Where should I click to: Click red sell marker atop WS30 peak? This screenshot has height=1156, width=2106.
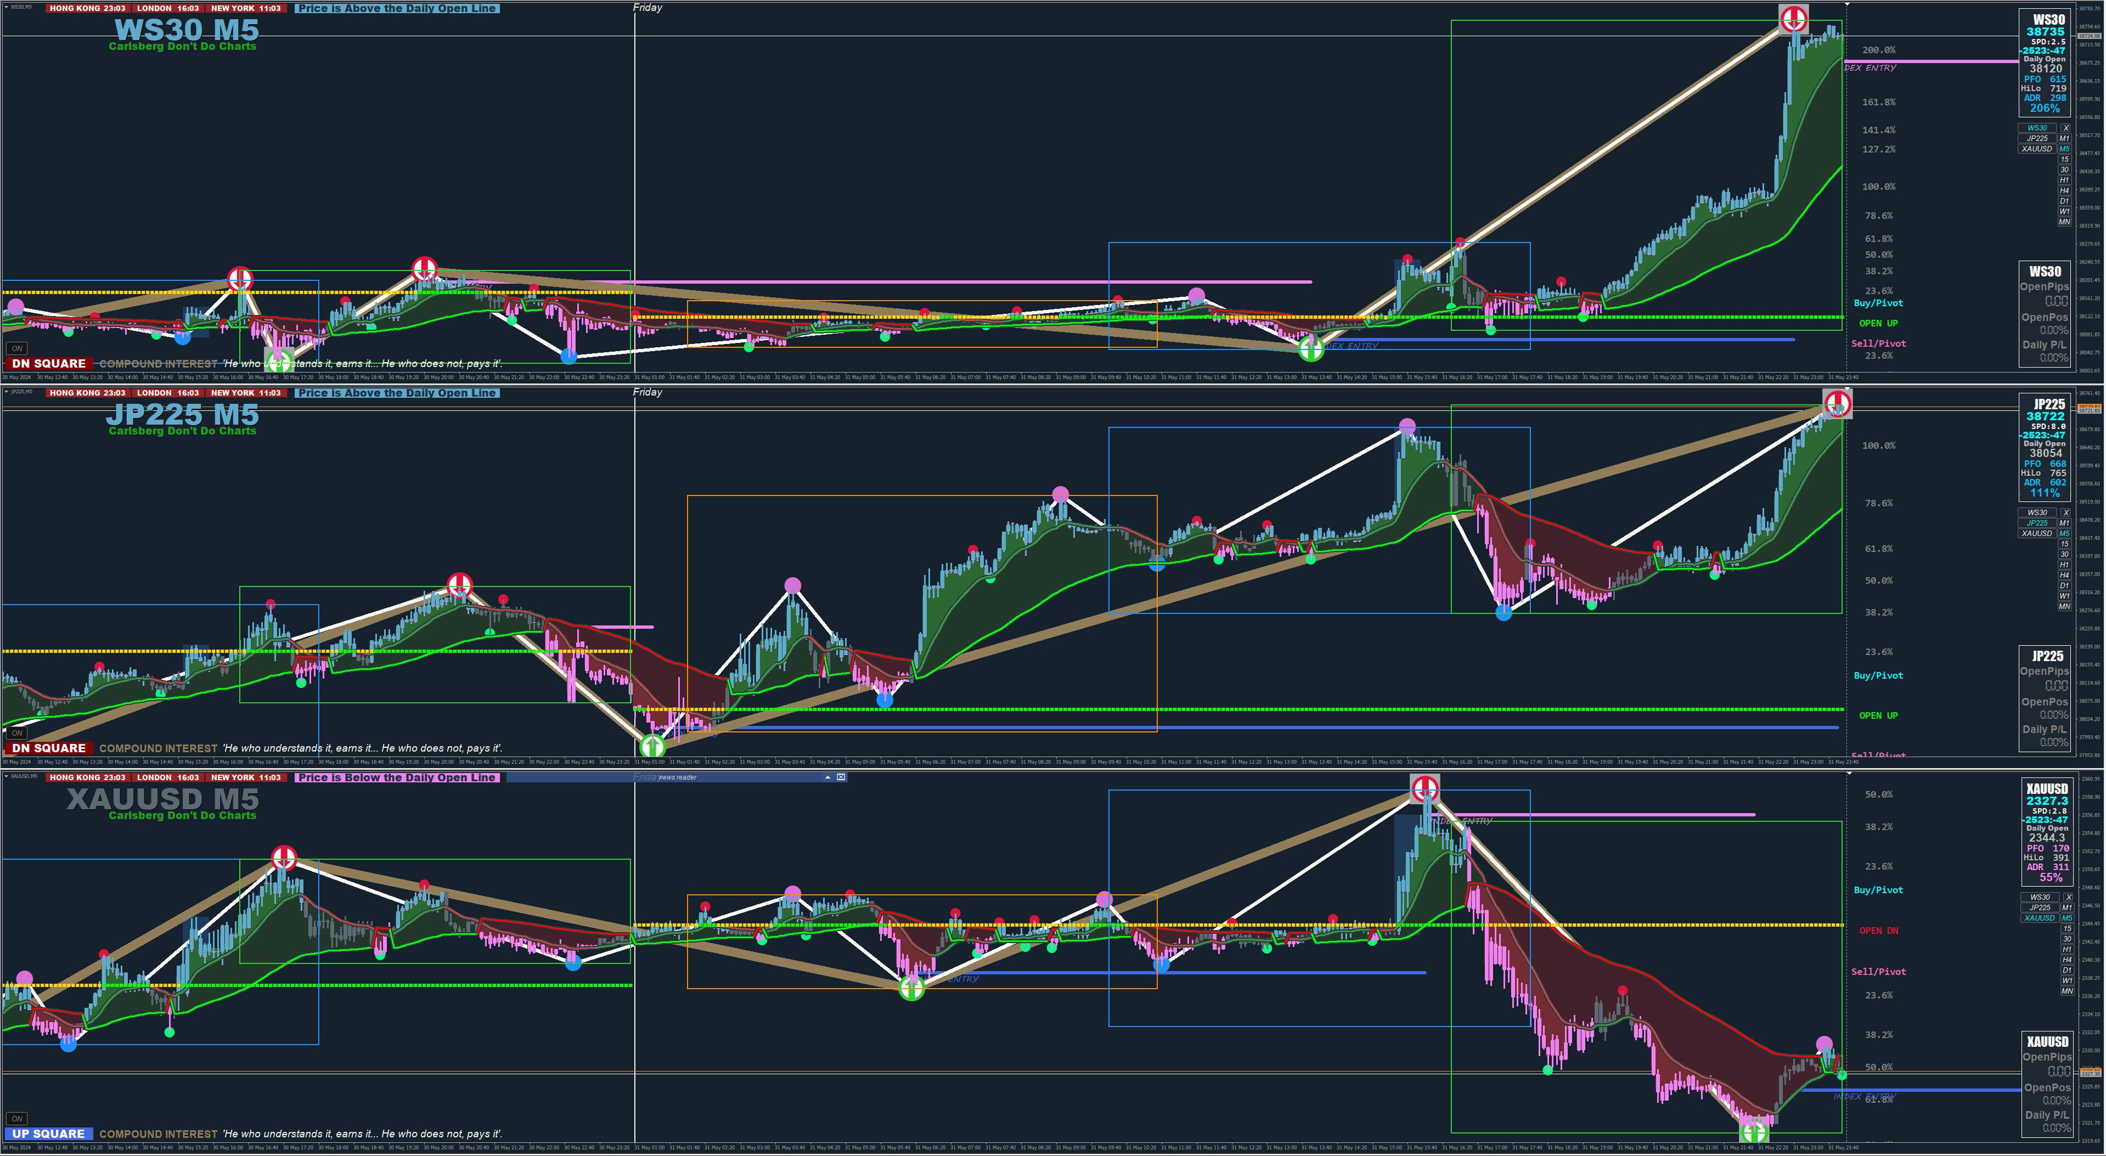(x=1794, y=18)
